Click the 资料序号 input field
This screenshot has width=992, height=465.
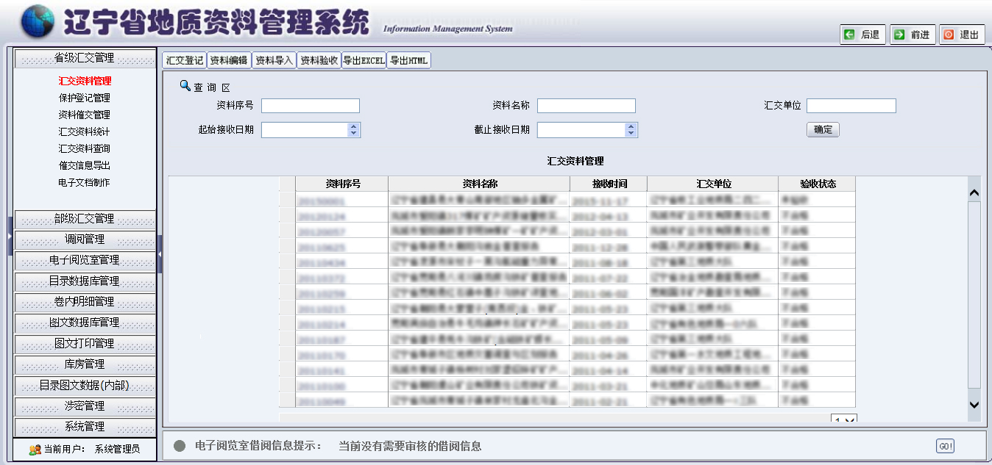pos(310,106)
